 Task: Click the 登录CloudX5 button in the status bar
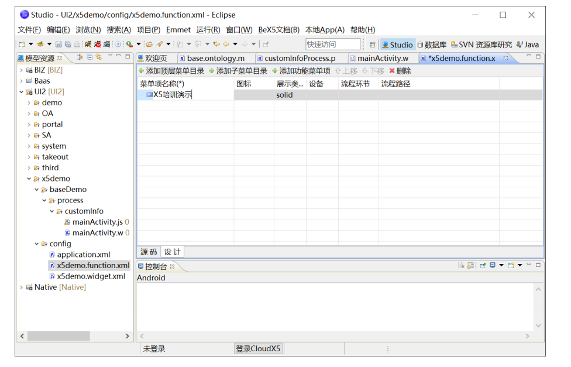click(258, 348)
